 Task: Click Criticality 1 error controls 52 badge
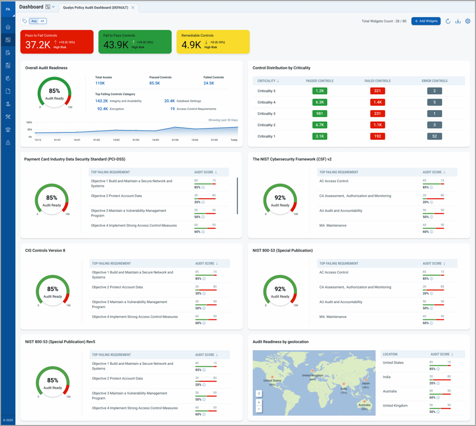pyautogui.click(x=434, y=136)
